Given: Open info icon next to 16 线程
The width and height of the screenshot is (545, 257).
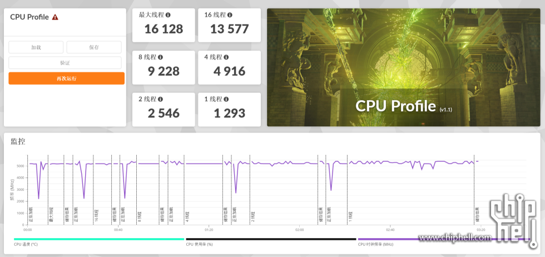Looking at the screenshot, I should tap(230, 15).
